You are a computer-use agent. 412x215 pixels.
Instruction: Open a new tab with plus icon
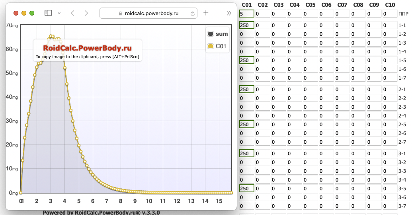[x=206, y=13]
